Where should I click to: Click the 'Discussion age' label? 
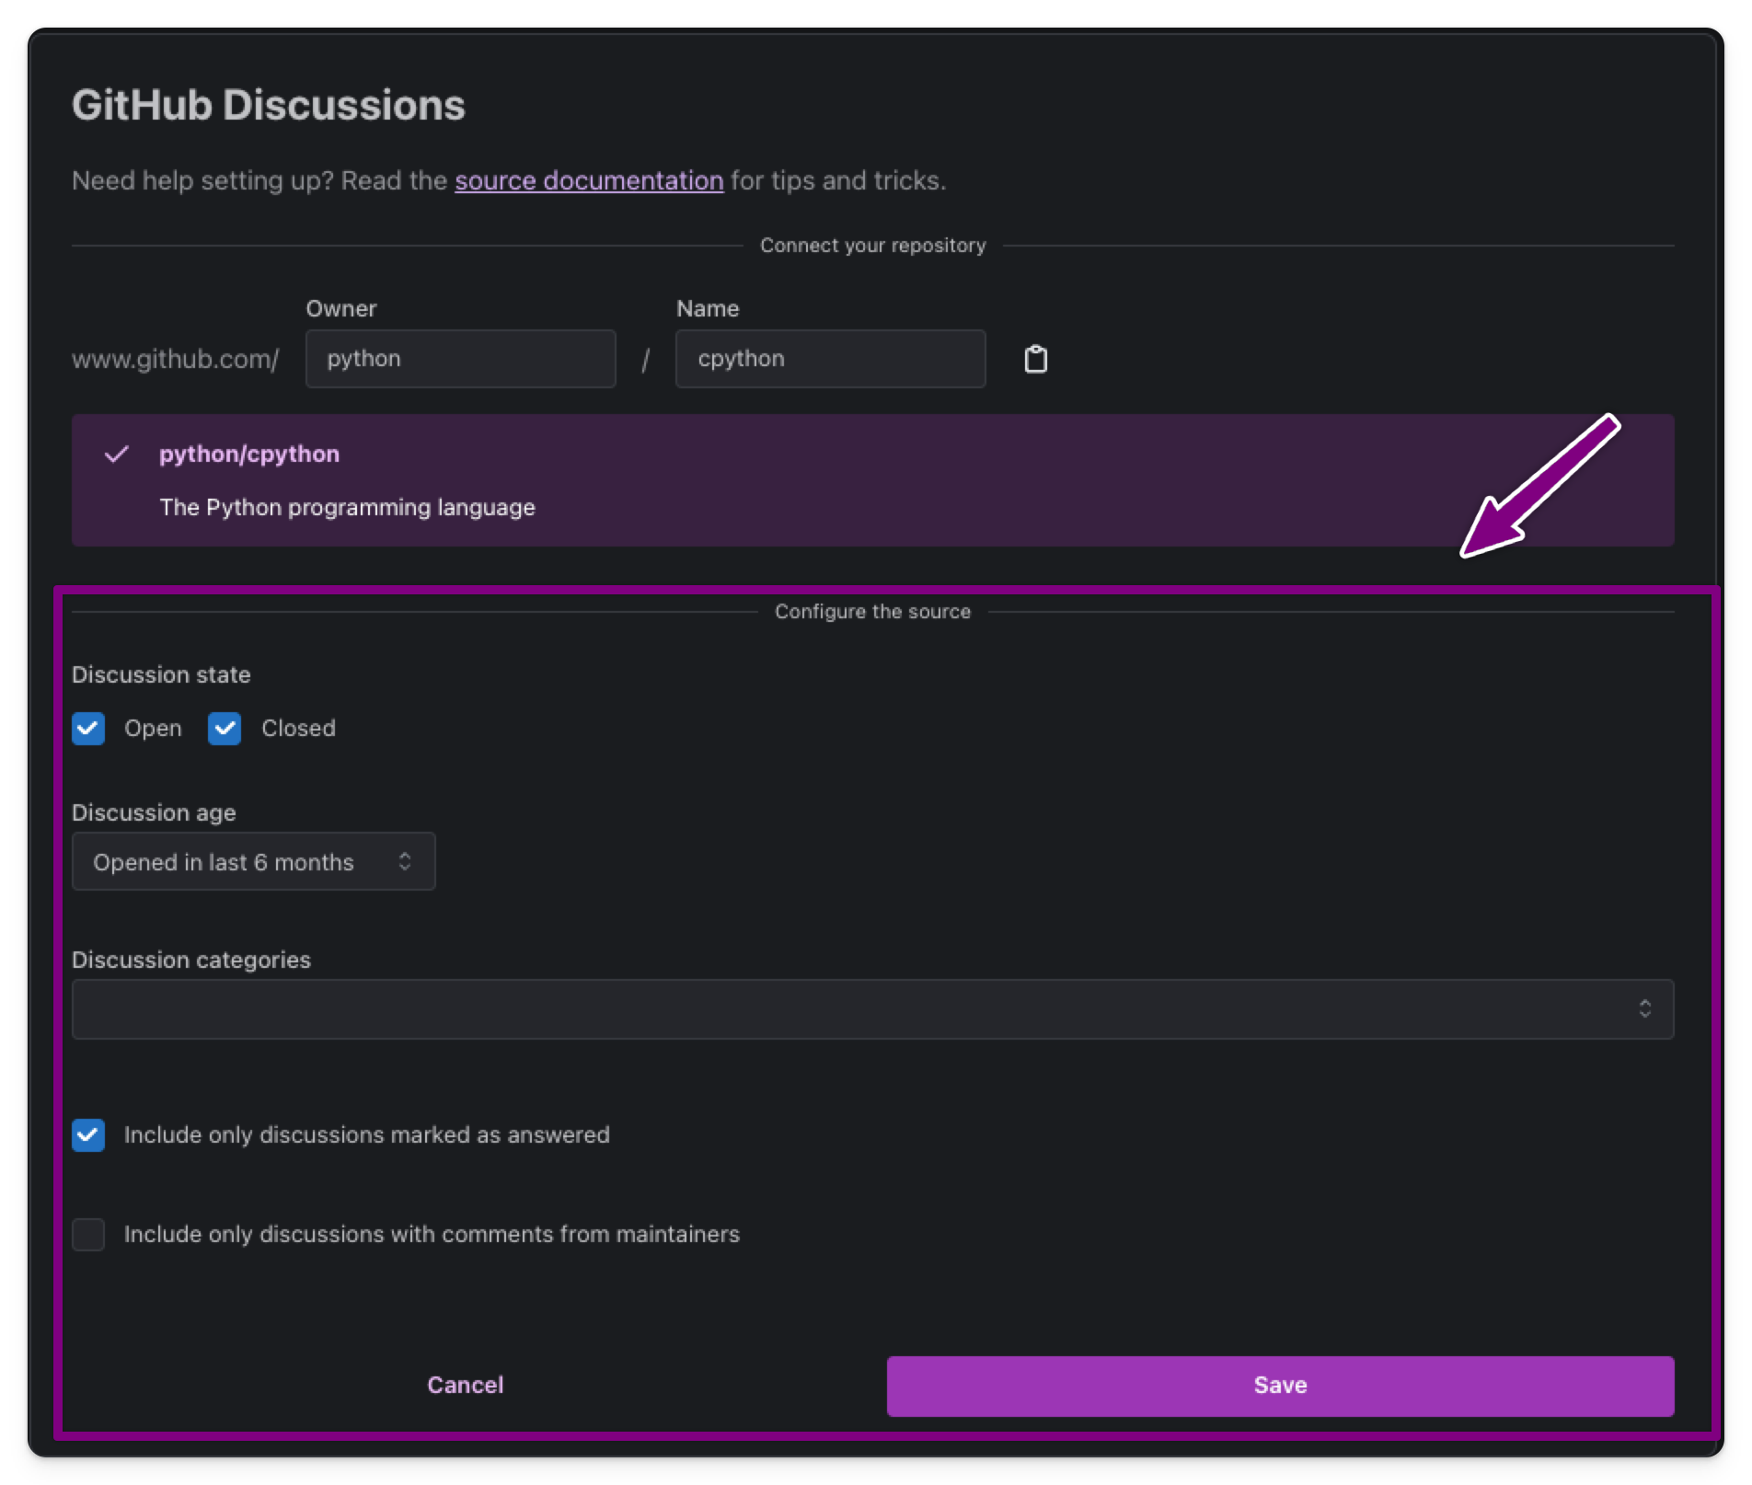tap(154, 813)
